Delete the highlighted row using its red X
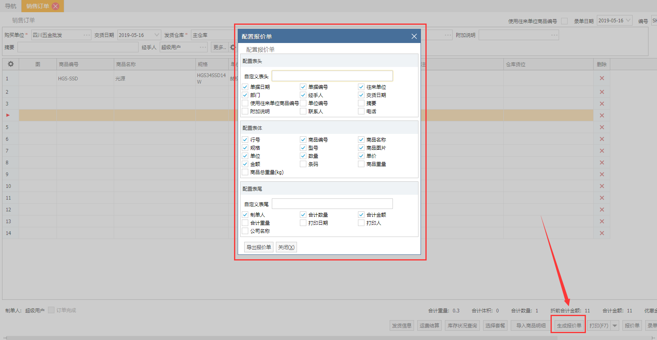This screenshot has width=657, height=340. pos(602,116)
